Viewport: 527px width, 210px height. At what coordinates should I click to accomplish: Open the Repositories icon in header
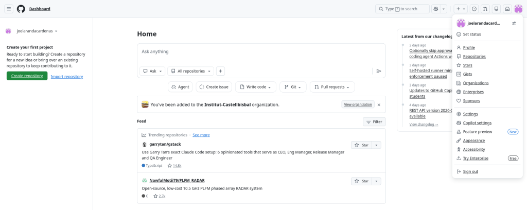click(496, 9)
